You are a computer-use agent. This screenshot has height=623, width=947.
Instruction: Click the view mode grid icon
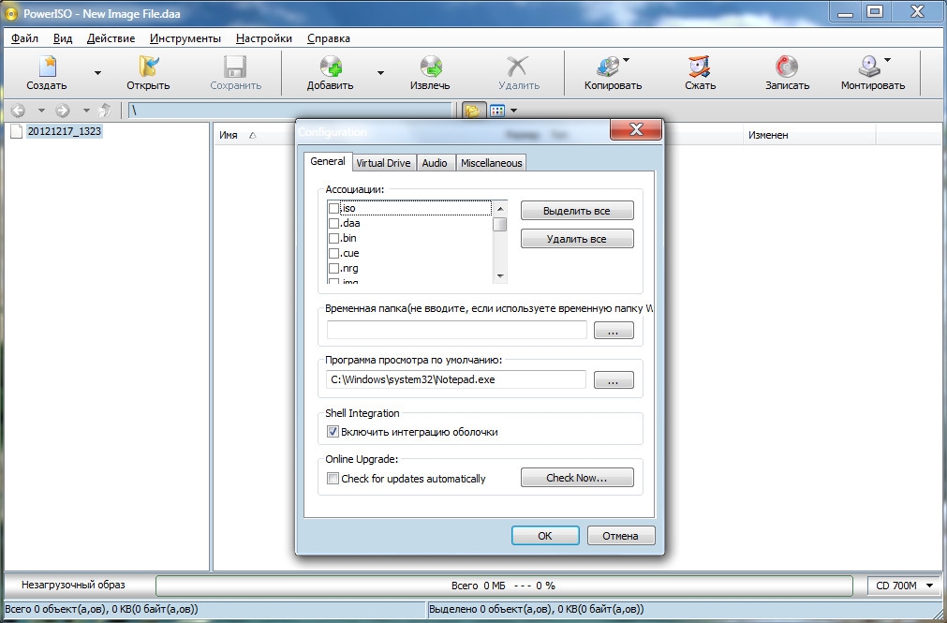pyautogui.click(x=497, y=111)
